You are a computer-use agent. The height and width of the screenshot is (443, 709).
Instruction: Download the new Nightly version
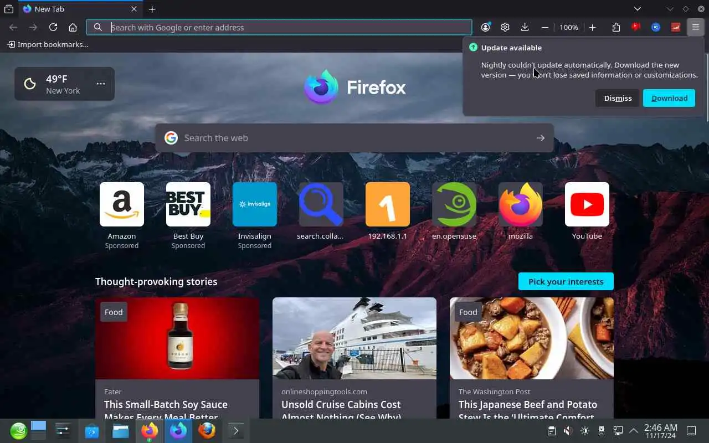669,98
